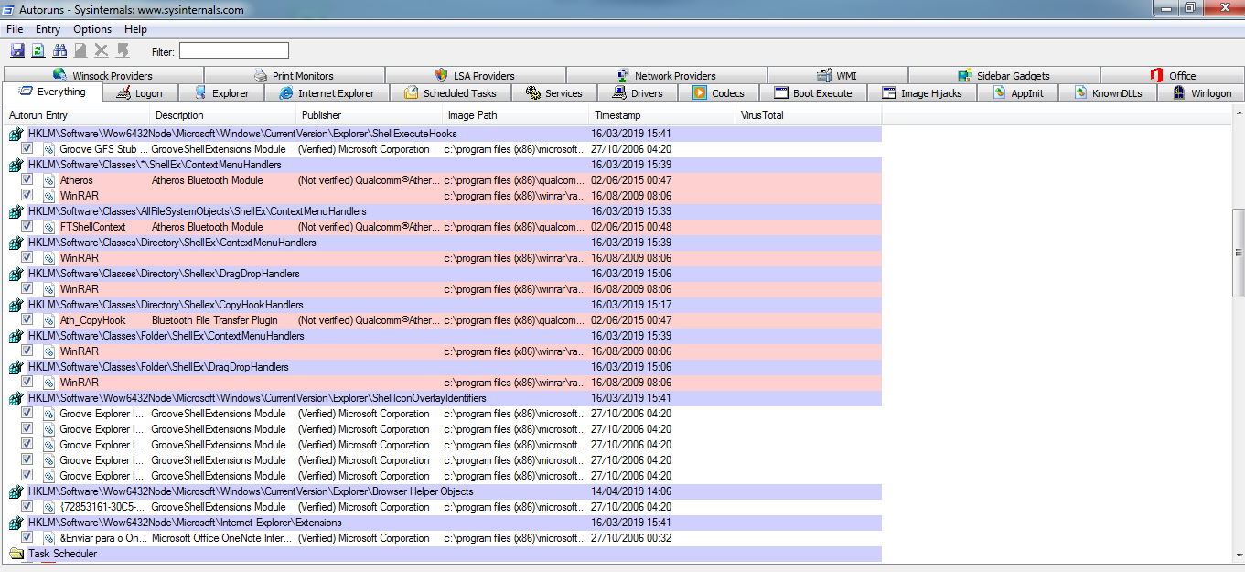Open Find with the binoculars icon
This screenshot has height=572, width=1245.
coord(60,50)
